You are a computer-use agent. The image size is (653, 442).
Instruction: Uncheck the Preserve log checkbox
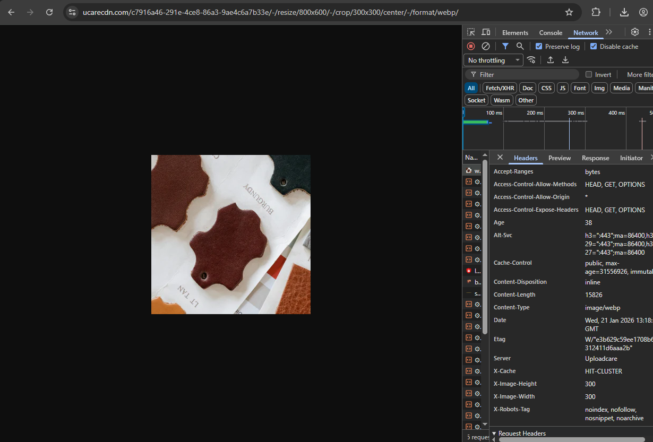[539, 47]
